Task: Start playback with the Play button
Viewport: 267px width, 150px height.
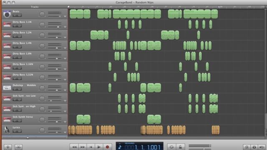Action: [x=99, y=147]
